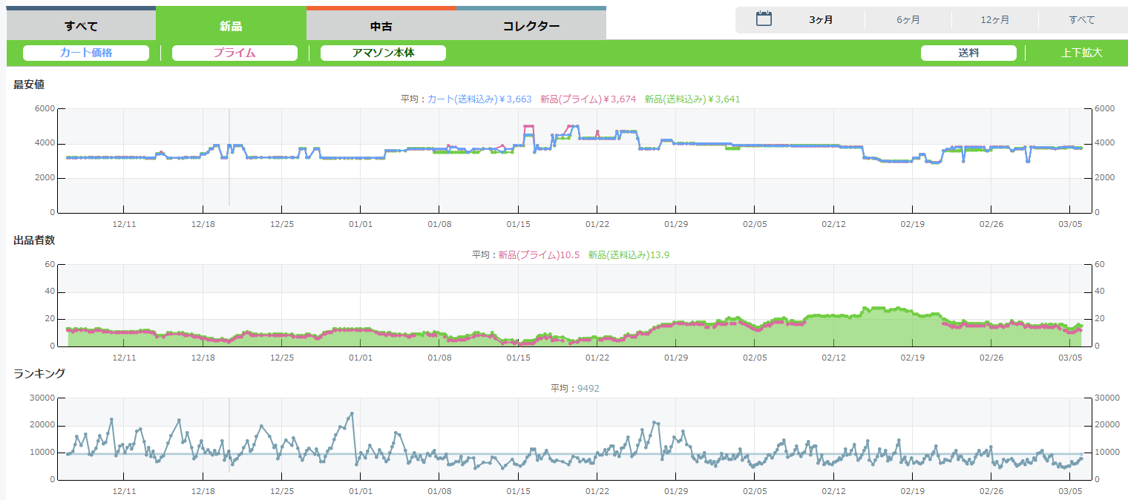Viewport: 1128px width, 500px height.
Task: Click the blue カート(送料込み) ¥3,663 legend
Action: 479,99
